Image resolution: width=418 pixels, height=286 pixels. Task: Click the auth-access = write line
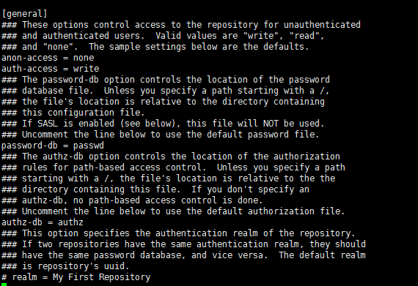pyautogui.click(x=51, y=69)
